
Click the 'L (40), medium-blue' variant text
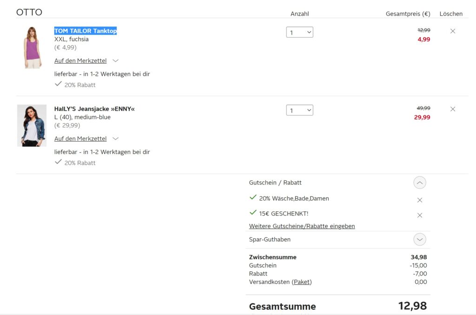coord(82,117)
